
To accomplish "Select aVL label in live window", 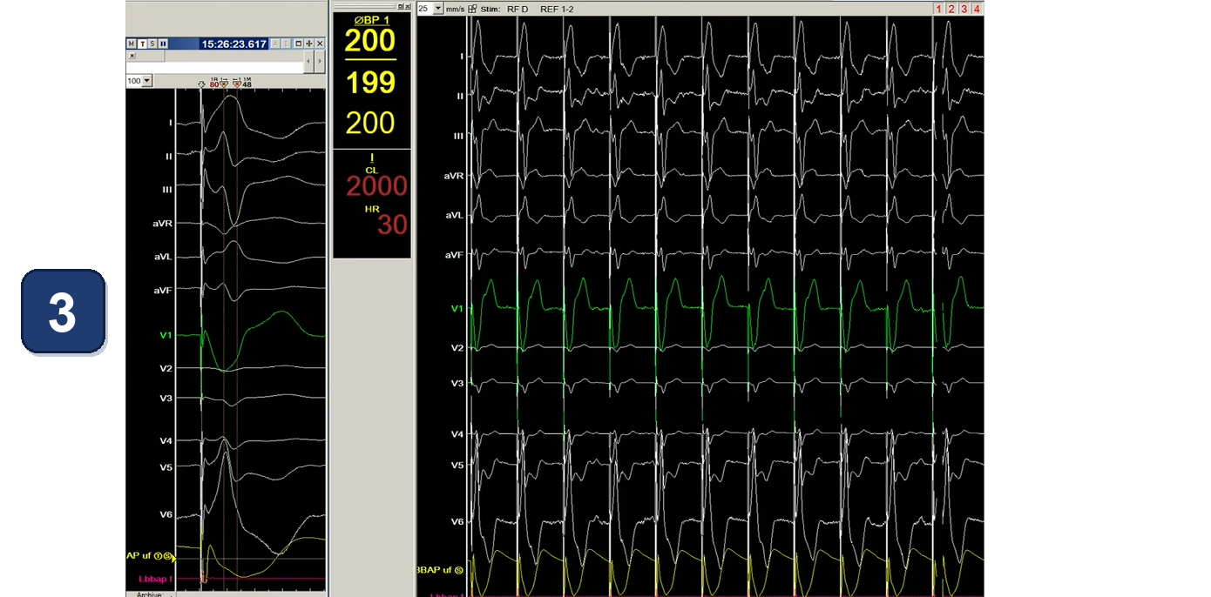I will [x=454, y=215].
